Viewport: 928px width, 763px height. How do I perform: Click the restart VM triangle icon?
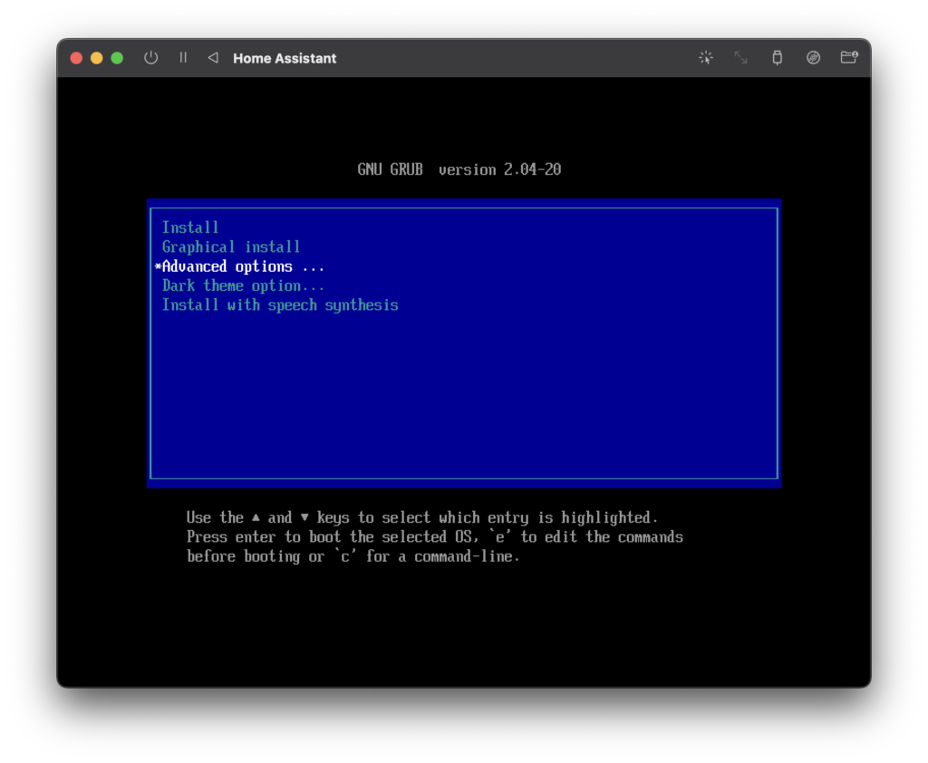click(x=213, y=58)
